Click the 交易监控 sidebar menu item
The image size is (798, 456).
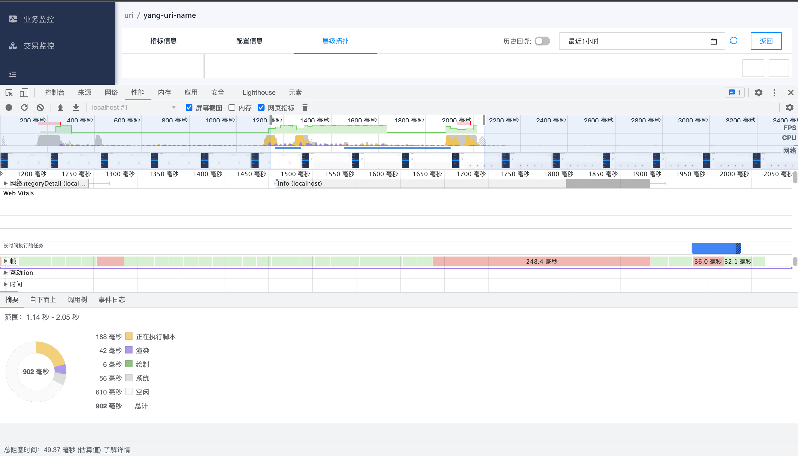pyautogui.click(x=58, y=46)
